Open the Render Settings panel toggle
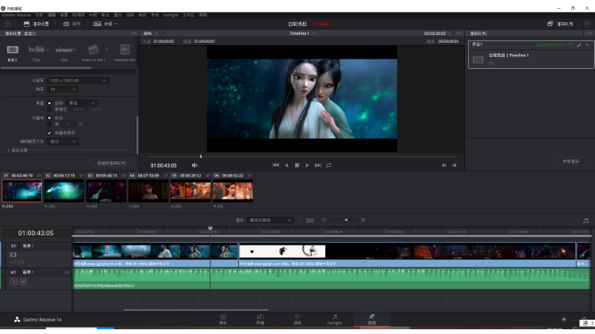Screen dimensions: 595x334 coord(36,24)
